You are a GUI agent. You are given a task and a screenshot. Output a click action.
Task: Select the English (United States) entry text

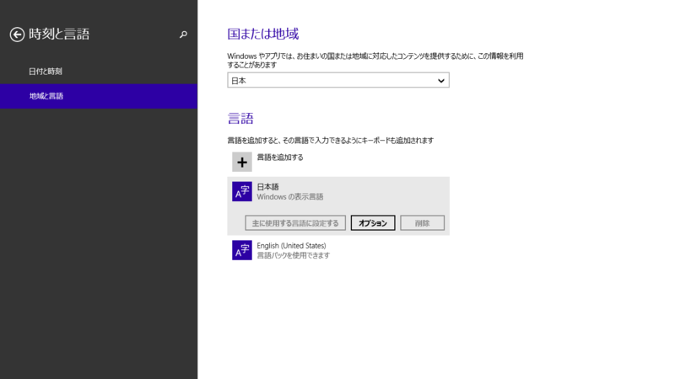pyautogui.click(x=291, y=245)
